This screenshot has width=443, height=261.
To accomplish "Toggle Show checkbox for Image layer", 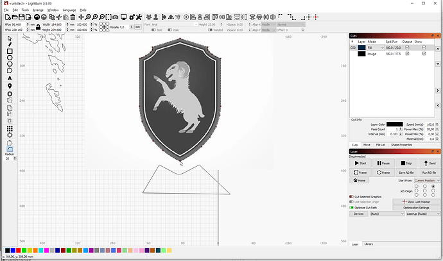I will [x=424, y=54].
